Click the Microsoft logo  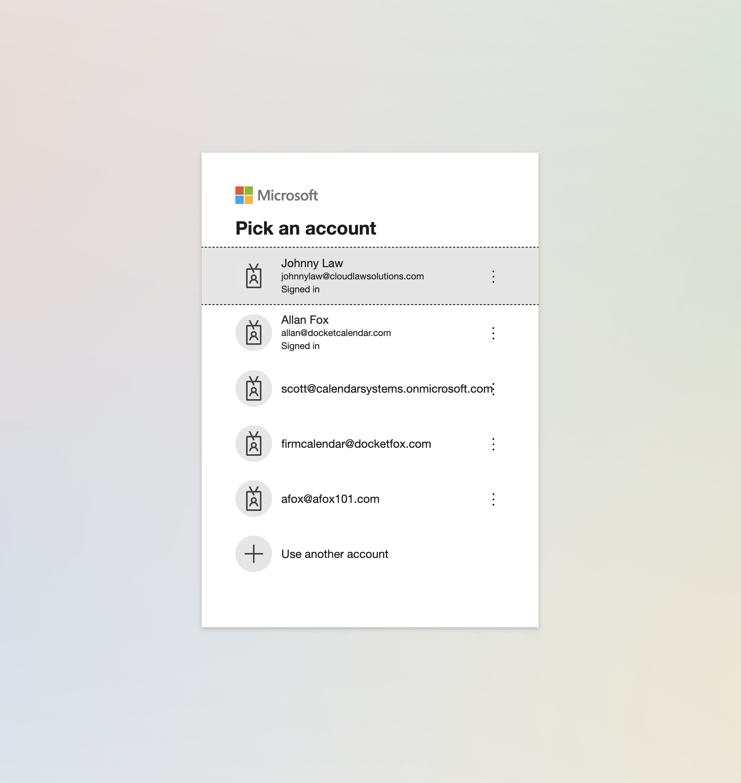tap(276, 195)
